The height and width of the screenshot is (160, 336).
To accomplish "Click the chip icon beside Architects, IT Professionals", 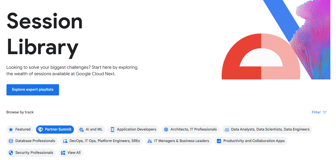I will click(x=166, y=129).
